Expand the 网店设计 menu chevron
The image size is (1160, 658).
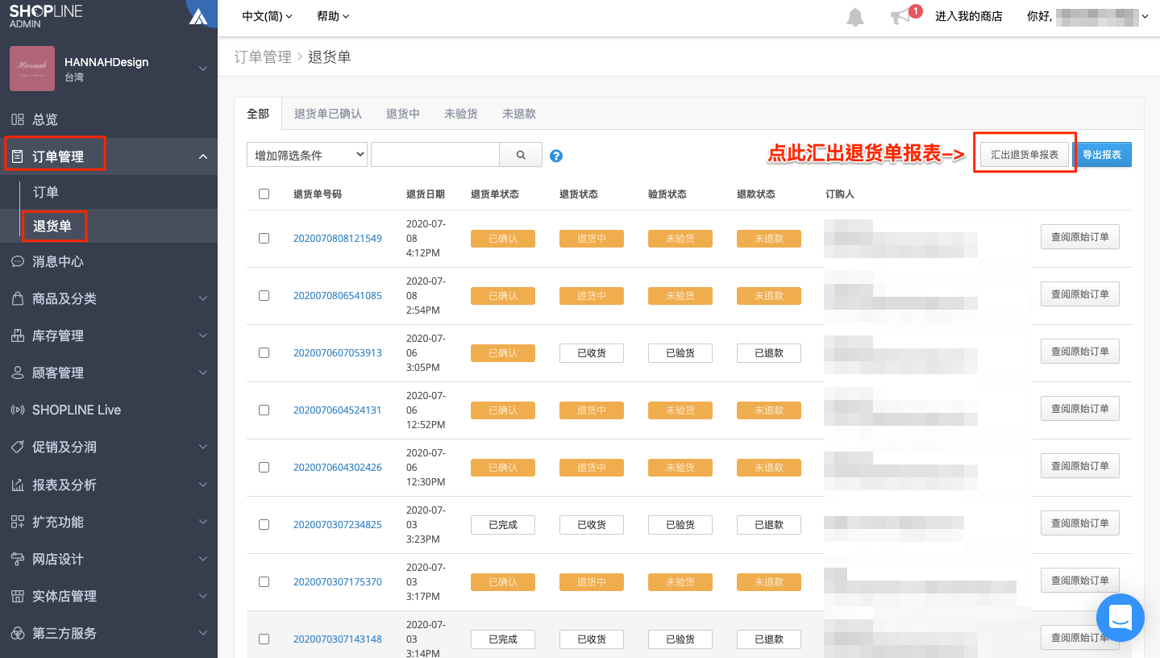203,559
